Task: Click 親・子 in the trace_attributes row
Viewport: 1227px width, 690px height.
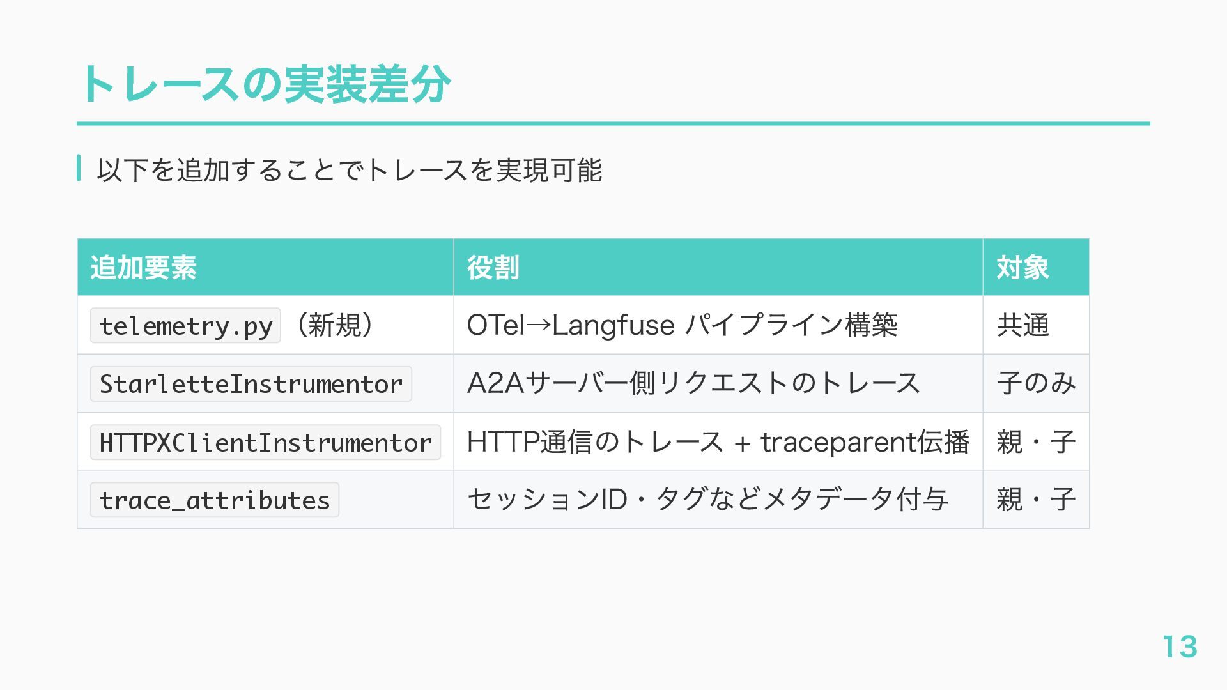Action: point(1036,500)
